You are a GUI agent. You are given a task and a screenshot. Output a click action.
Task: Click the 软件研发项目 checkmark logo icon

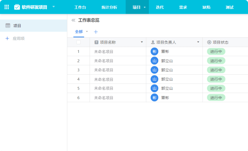point(17,7)
